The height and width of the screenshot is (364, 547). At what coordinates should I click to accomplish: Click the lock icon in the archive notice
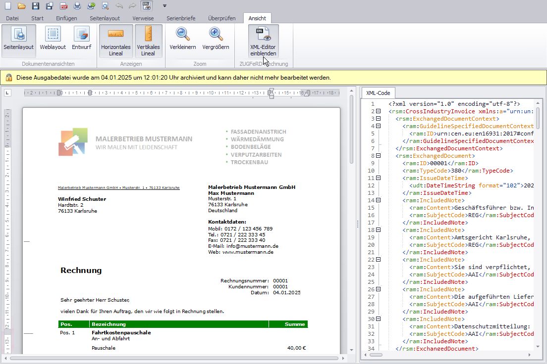tap(9, 77)
